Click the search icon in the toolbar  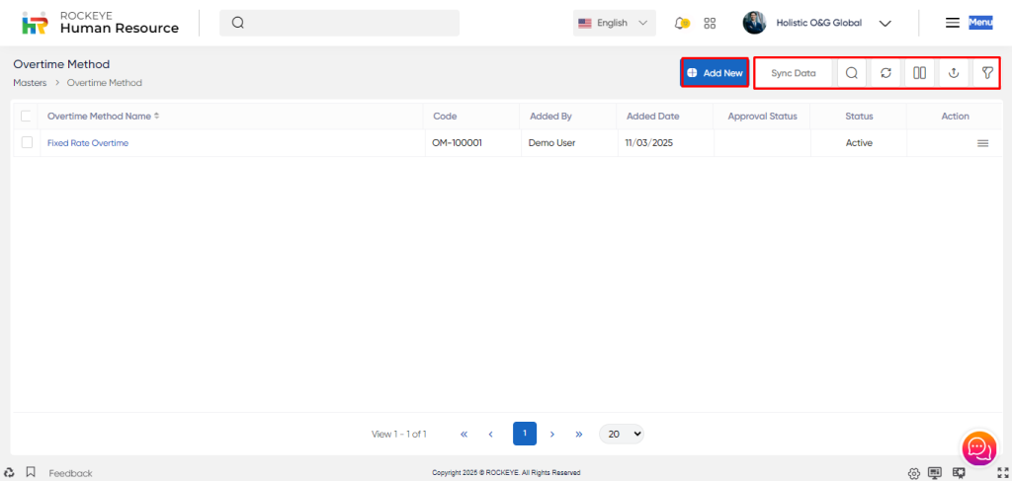[x=851, y=73]
